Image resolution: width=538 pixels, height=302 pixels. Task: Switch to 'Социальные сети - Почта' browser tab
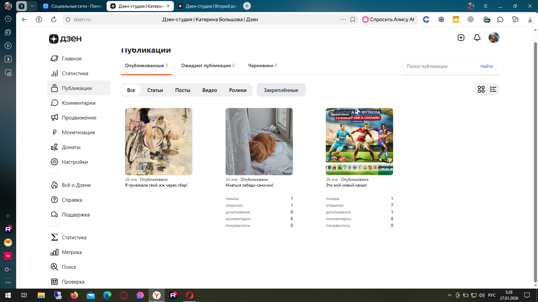tap(72, 6)
